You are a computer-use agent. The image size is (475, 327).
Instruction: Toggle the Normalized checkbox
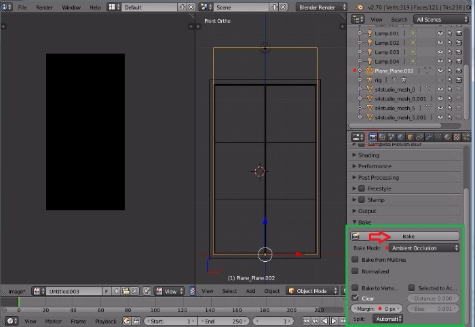(356, 271)
